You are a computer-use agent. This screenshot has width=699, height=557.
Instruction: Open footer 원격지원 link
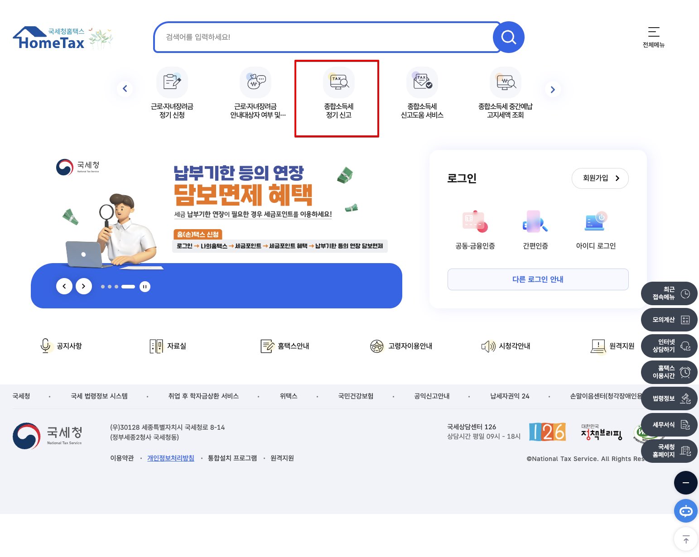pyautogui.click(x=282, y=458)
